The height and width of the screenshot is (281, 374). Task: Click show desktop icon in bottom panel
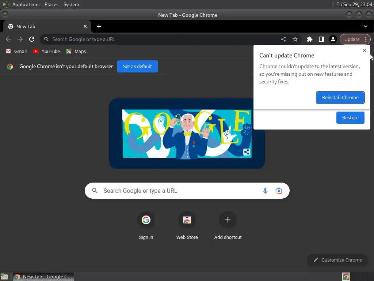pos(4,277)
